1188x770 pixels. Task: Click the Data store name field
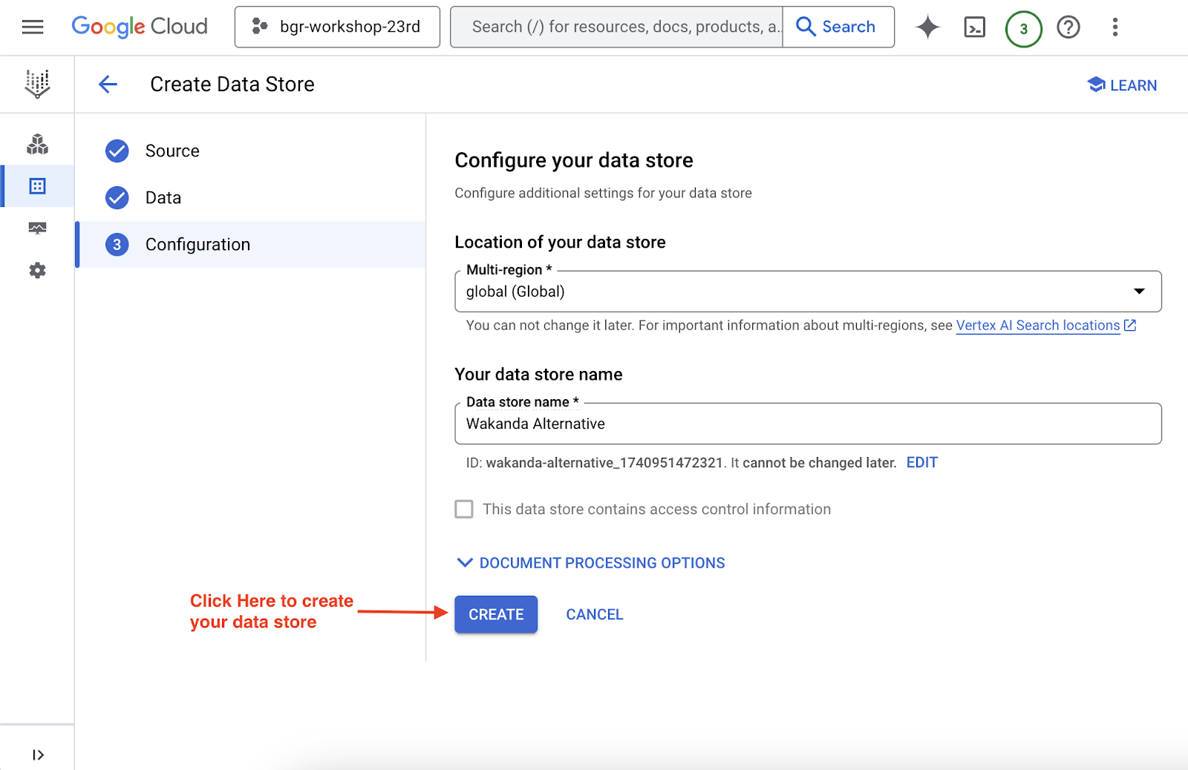(807, 424)
